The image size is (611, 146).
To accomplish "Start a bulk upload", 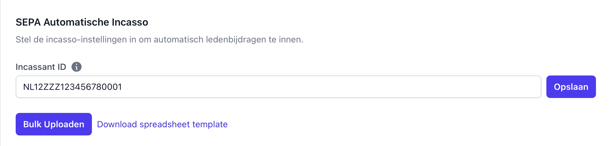I will (x=54, y=124).
